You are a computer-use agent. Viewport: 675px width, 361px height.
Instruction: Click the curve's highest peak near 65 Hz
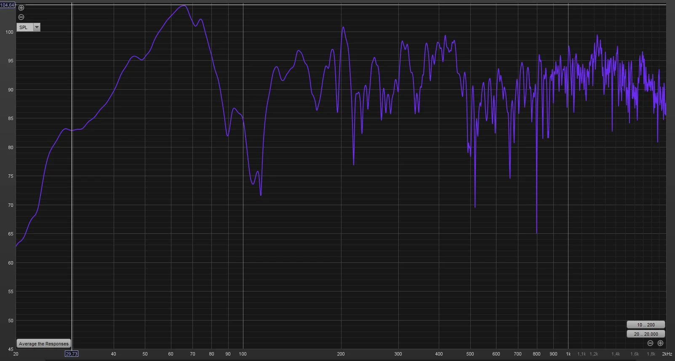184,6
